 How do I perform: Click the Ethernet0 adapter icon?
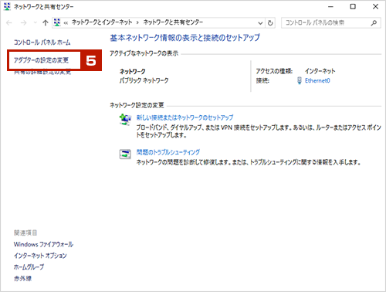click(300, 80)
